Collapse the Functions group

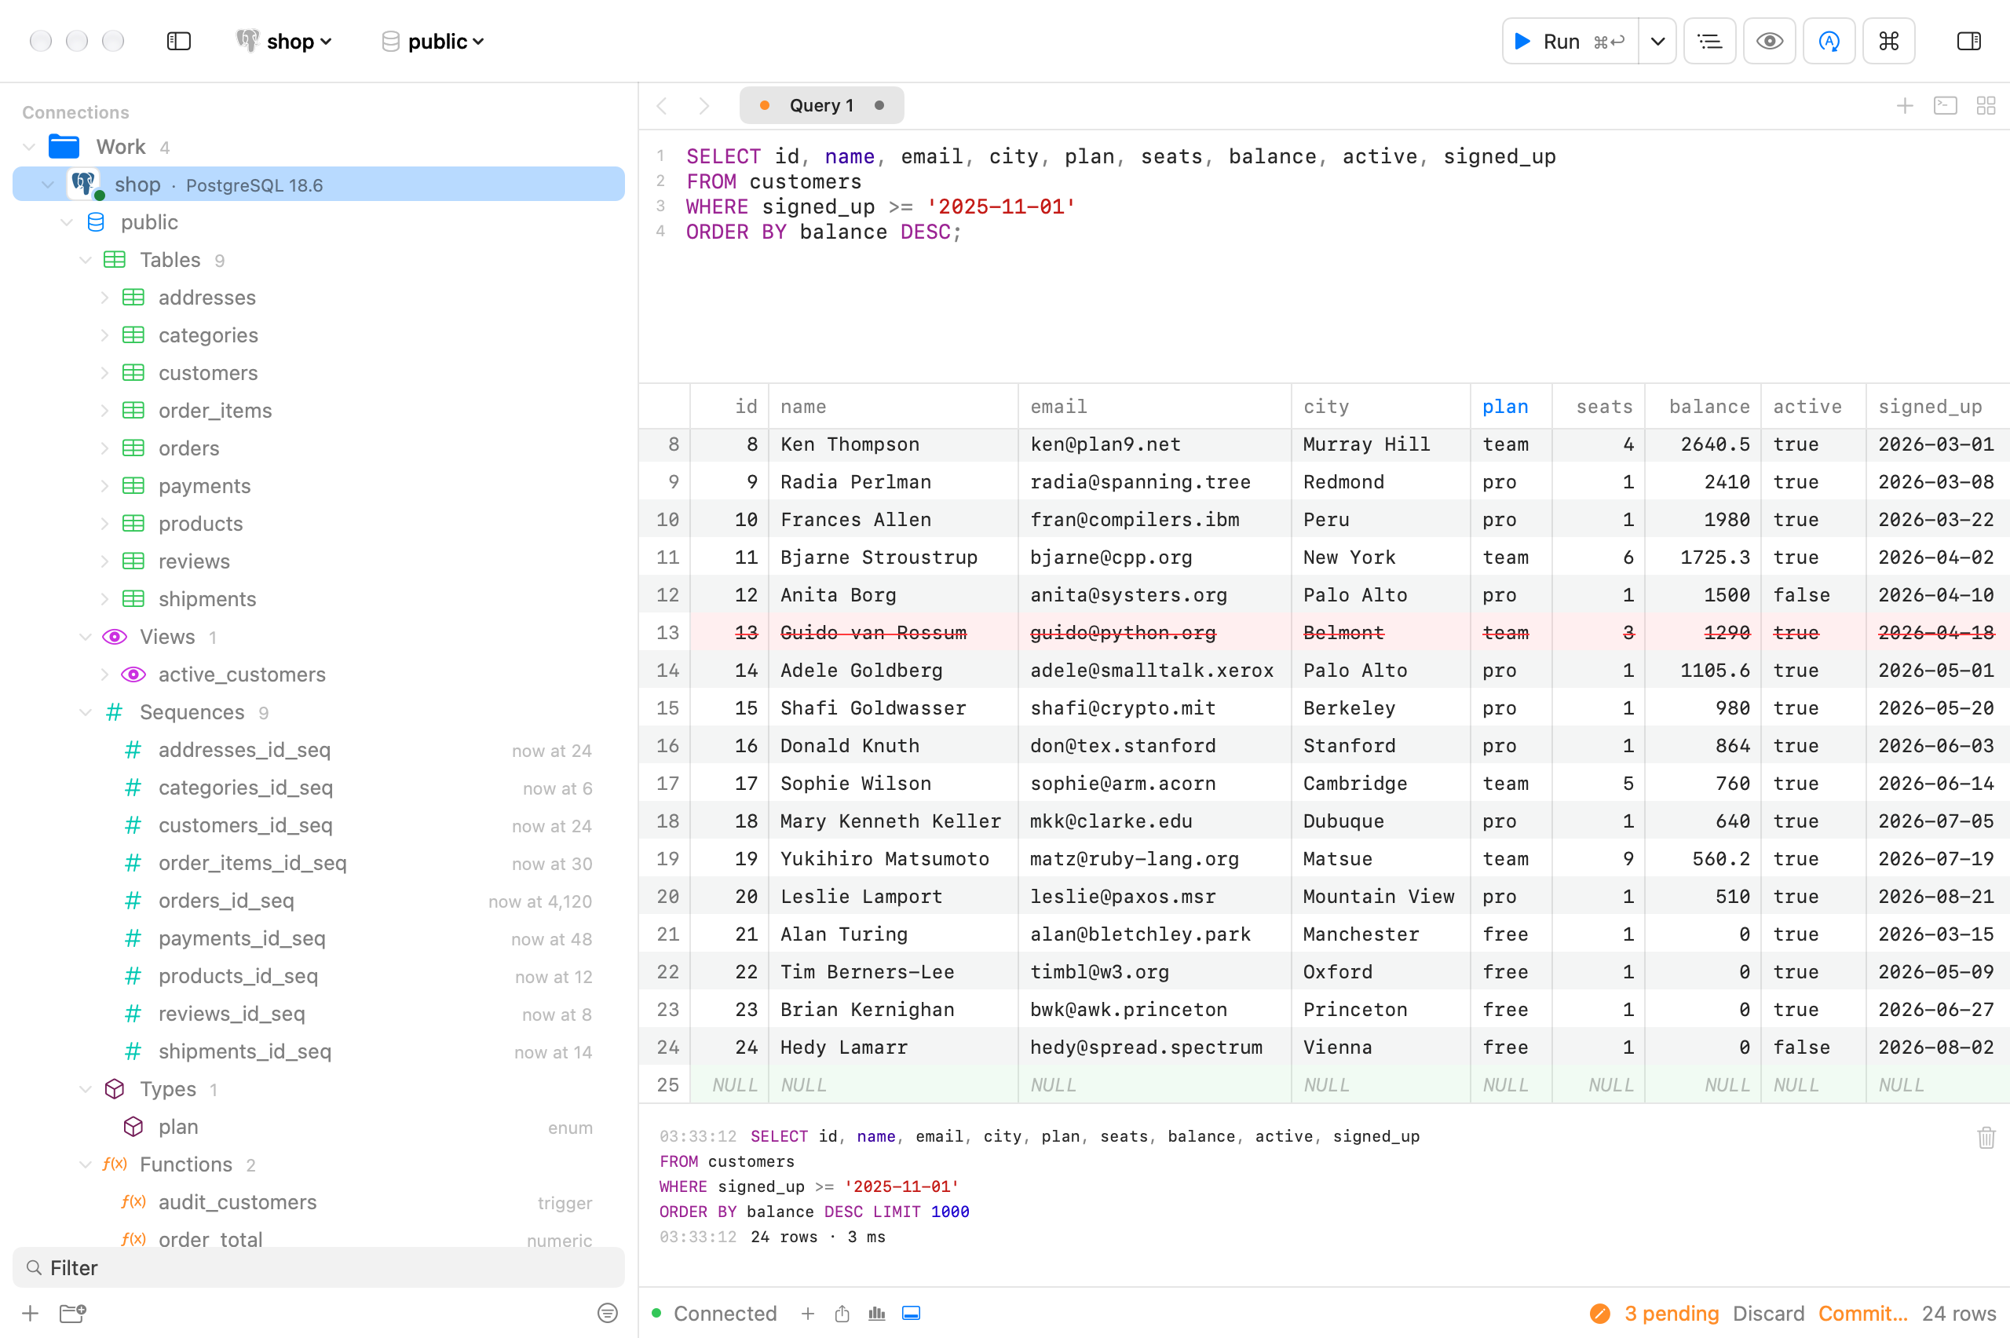click(86, 1164)
